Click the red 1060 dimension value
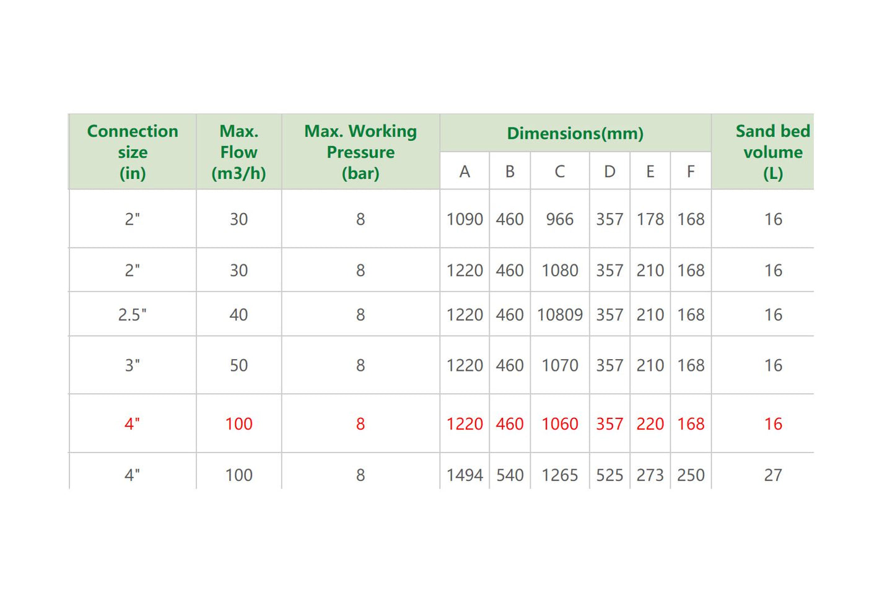The width and height of the screenshot is (895, 608). pyautogui.click(x=559, y=424)
